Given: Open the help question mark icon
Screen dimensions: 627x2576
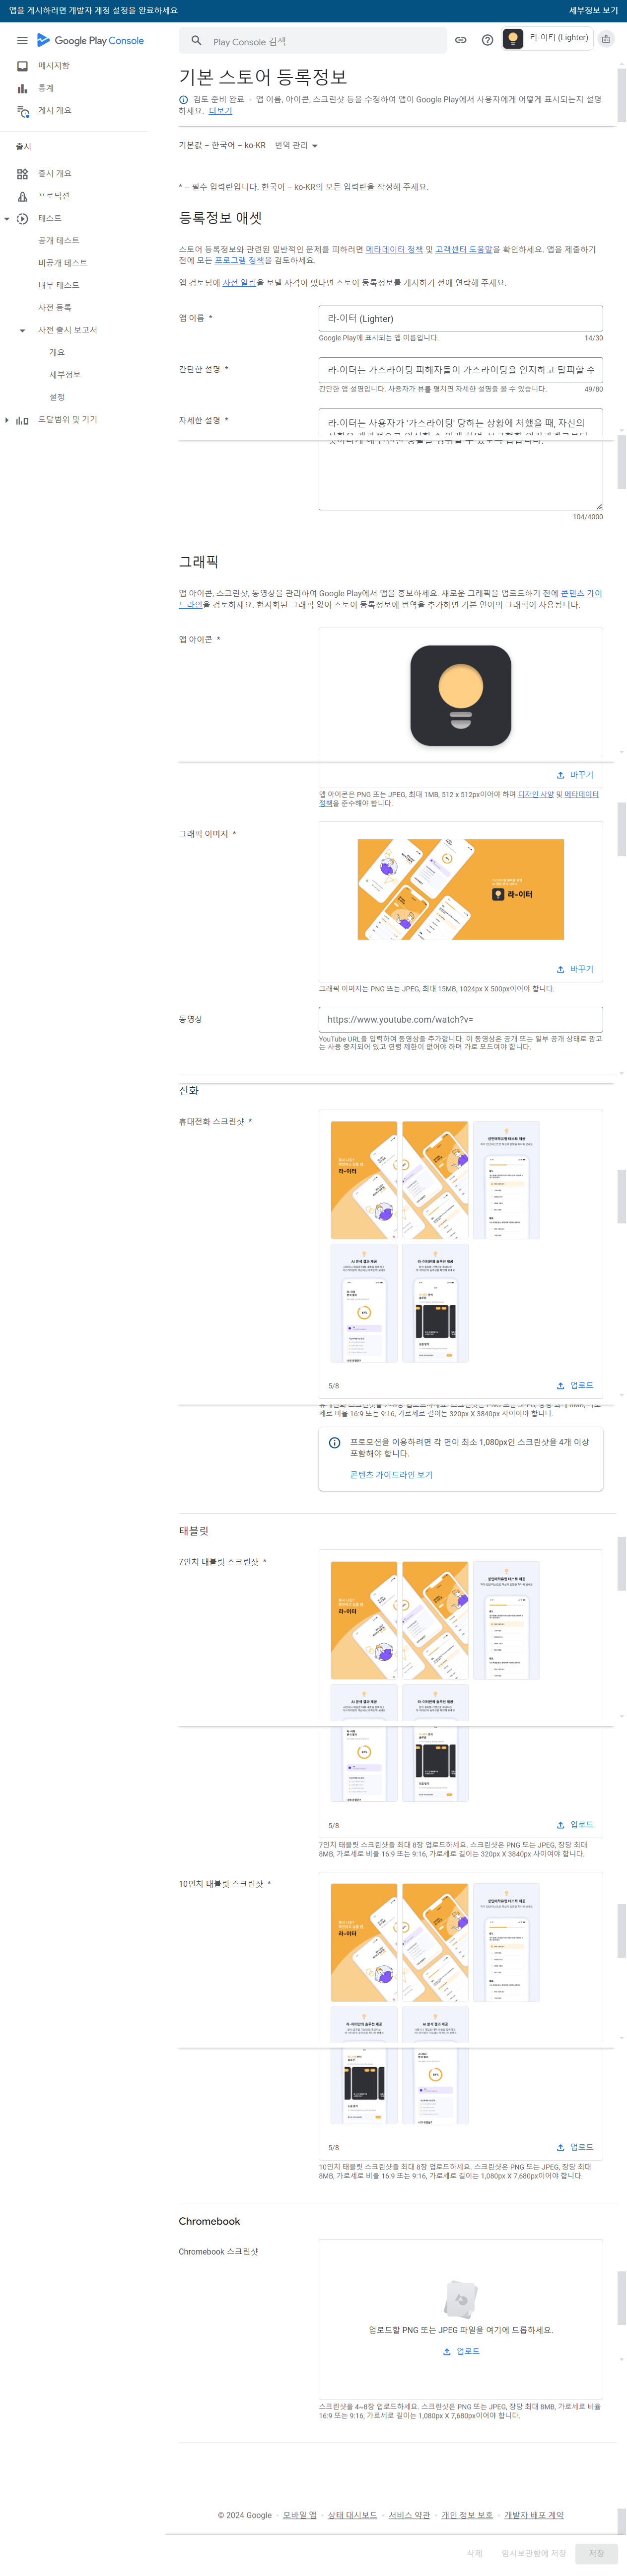Looking at the screenshot, I should [487, 40].
